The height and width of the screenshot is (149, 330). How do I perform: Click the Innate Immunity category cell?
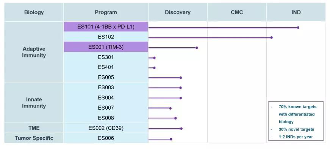click(34, 102)
